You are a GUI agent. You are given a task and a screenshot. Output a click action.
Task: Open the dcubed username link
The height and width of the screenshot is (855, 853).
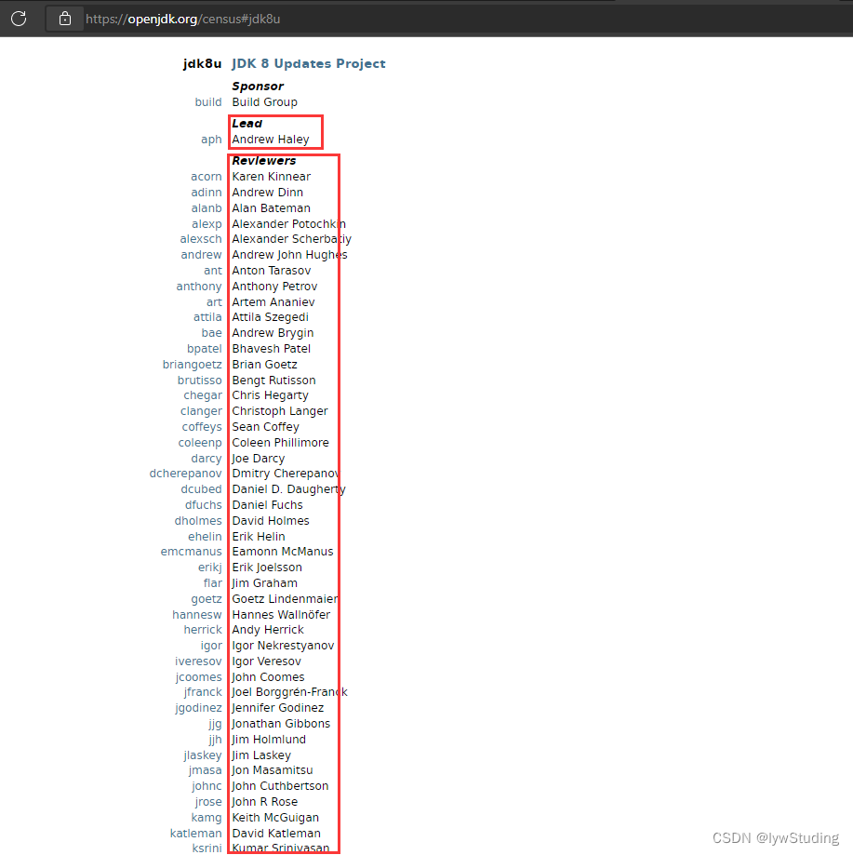click(201, 489)
